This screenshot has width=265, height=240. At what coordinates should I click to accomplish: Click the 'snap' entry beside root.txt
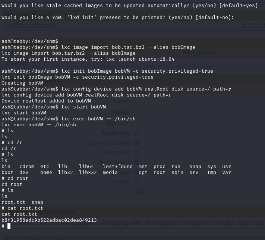pyautogui.click(x=37, y=202)
